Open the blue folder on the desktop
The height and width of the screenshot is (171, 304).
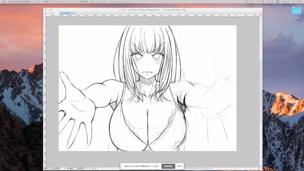coord(296,11)
